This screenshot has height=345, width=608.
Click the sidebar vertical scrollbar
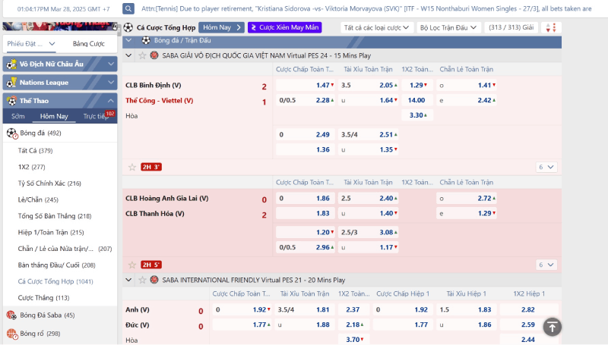(x=119, y=30)
